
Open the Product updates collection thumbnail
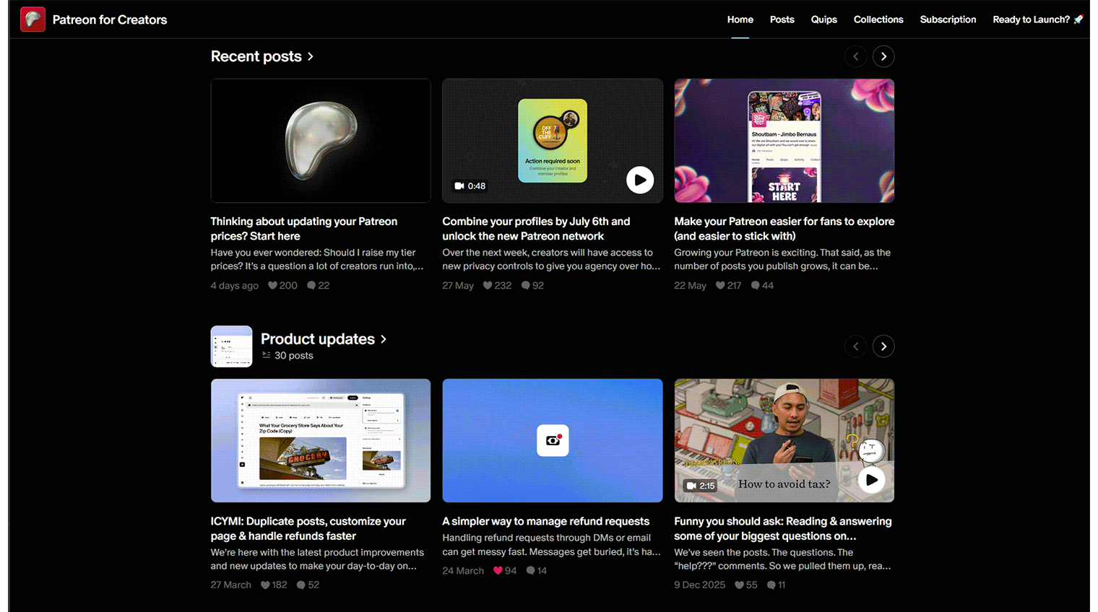(231, 346)
